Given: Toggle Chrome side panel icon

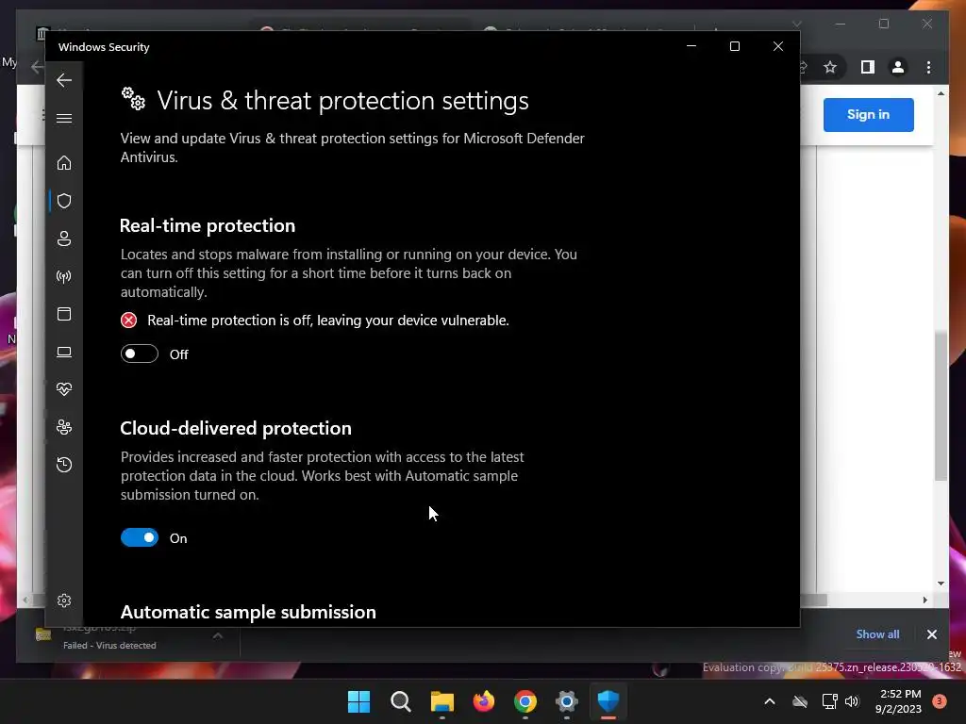Looking at the screenshot, I should pos(868,67).
